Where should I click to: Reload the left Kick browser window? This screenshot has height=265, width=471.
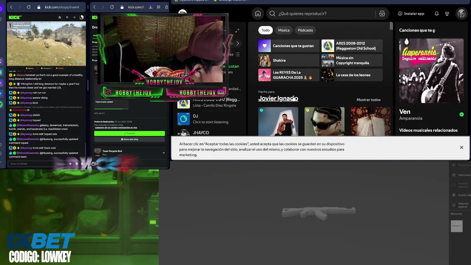pyautogui.click(x=29, y=7)
